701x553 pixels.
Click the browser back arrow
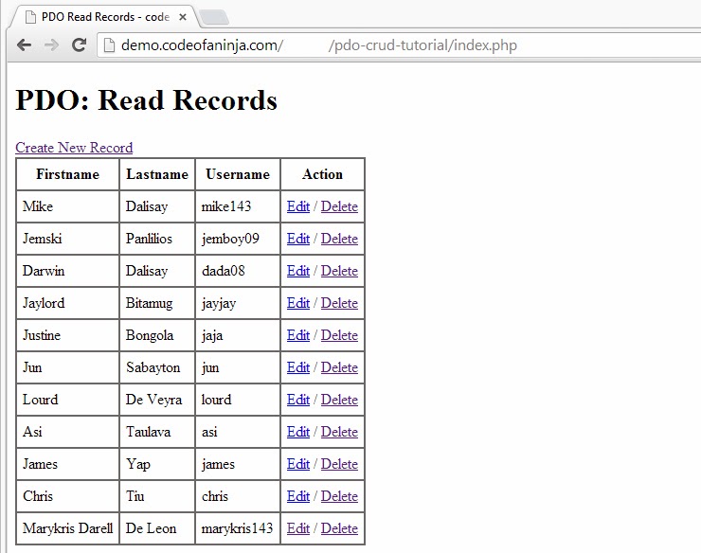pyautogui.click(x=24, y=45)
